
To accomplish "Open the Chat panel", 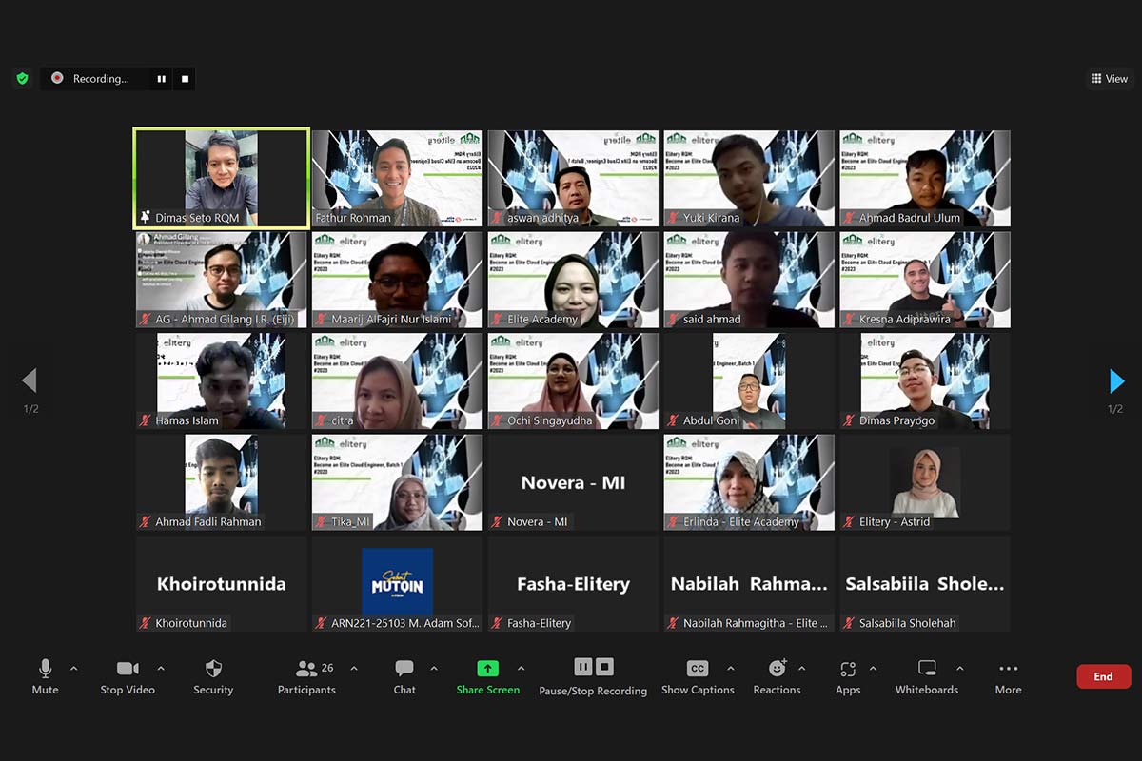I will click(x=404, y=669).
